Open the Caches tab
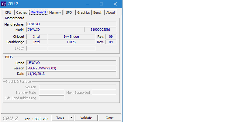 (22, 12)
